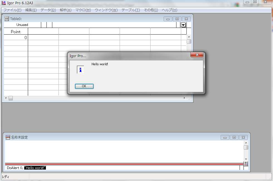Minimize the 名称未設定 command window

tap(225, 137)
